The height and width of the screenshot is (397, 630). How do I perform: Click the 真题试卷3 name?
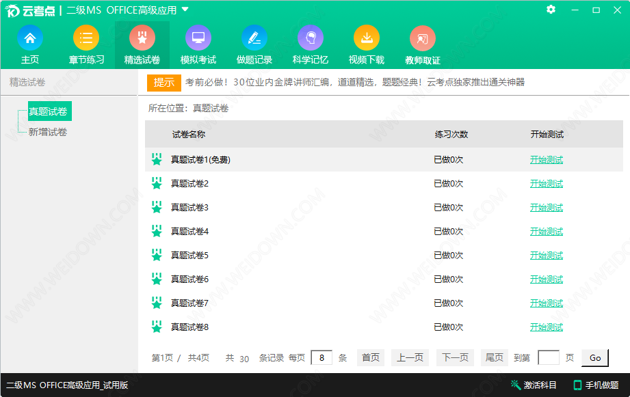pos(189,208)
